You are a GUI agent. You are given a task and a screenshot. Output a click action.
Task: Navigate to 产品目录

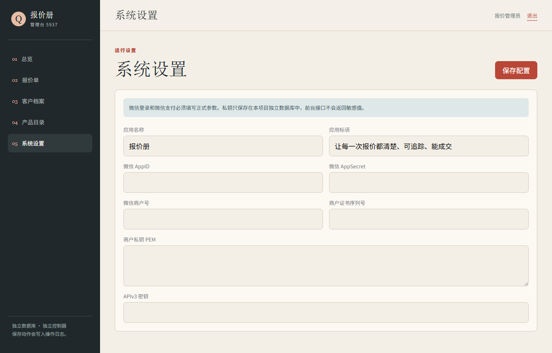point(50,122)
